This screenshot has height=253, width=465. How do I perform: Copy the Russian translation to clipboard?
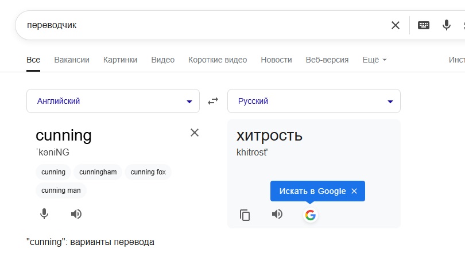[x=245, y=215]
